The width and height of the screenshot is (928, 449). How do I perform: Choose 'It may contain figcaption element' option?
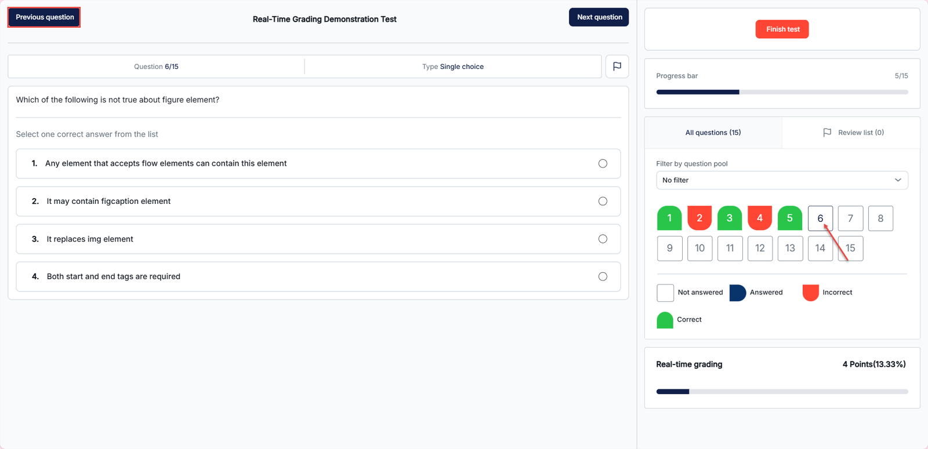pos(603,201)
